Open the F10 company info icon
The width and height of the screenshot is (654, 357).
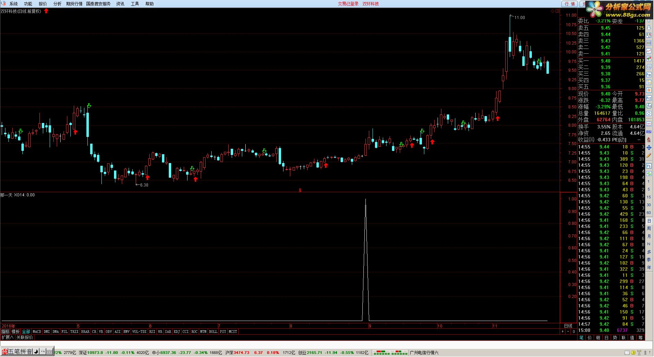point(649,75)
